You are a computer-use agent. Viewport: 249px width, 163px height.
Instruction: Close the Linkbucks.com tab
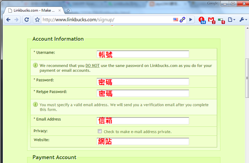[x=60, y=10]
